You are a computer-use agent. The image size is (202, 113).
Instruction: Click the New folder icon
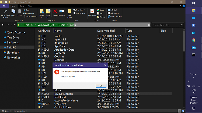(x=69, y=12)
